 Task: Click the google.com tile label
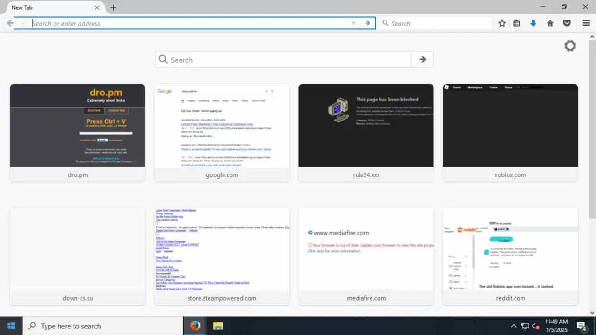[x=222, y=175]
